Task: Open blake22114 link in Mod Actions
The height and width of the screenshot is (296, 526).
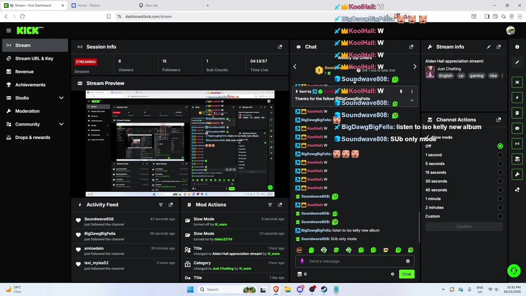Action: click(223, 239)
